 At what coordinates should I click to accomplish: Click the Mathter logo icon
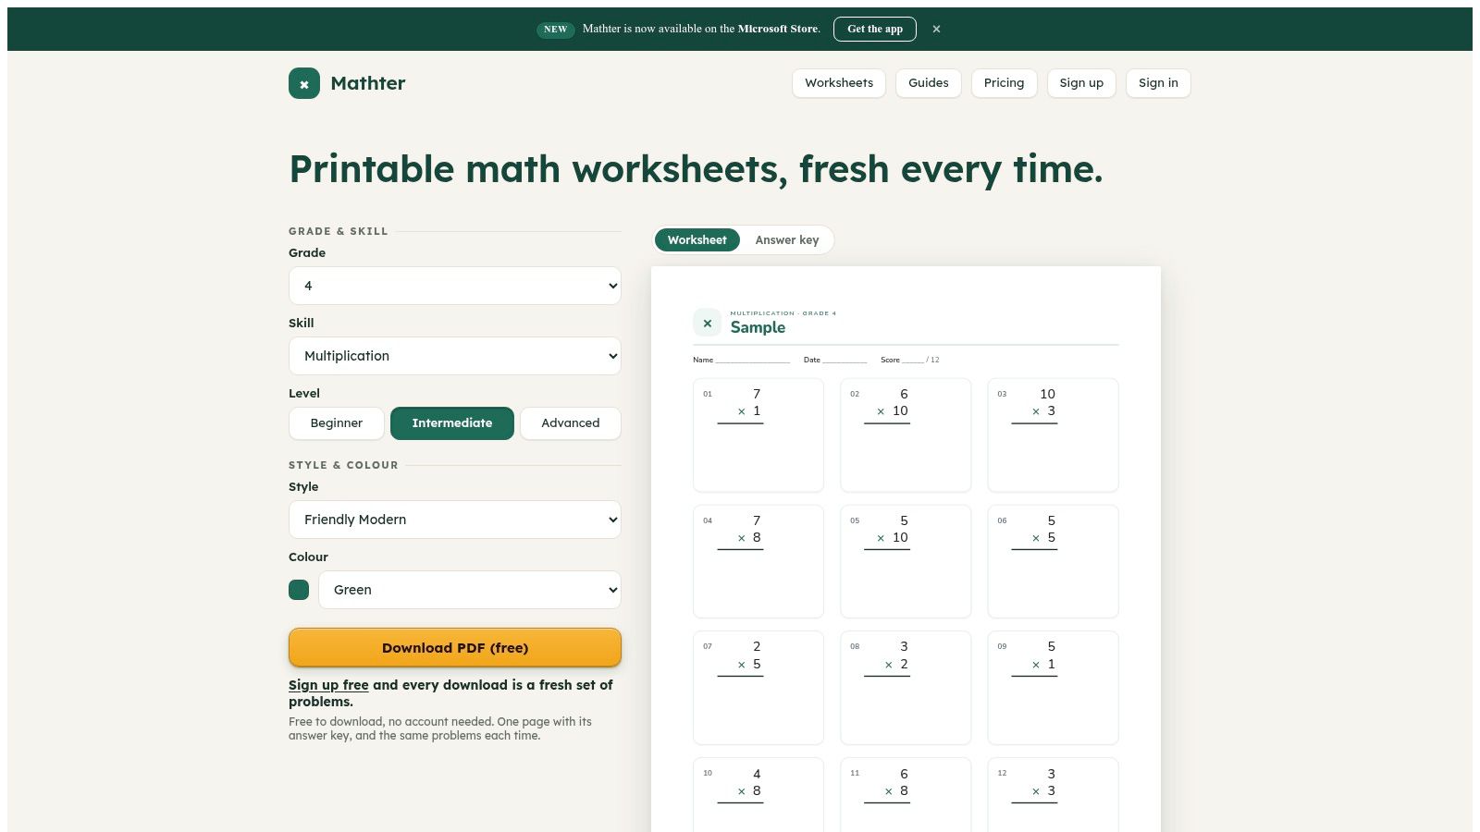pos(304,83)
